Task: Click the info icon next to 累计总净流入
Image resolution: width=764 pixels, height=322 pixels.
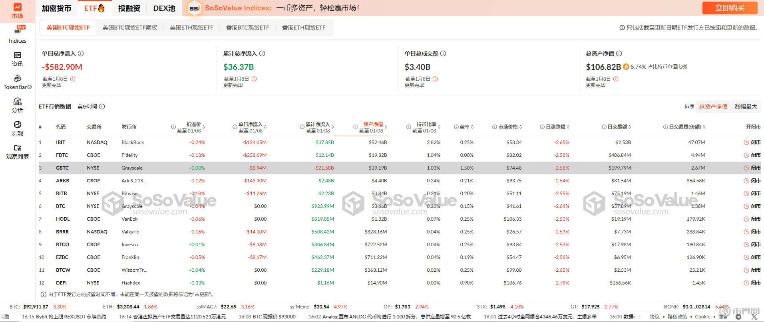Action: (x=262, y=53)
